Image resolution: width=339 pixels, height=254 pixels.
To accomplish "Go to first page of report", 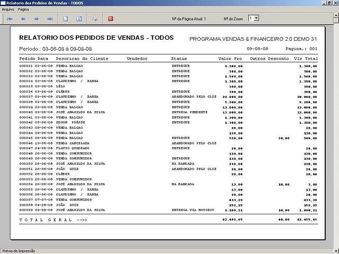I will (x=10, y=19).
